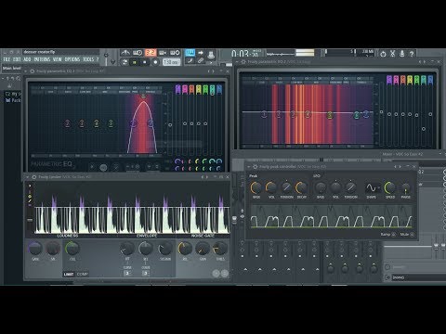Select teal band 6 token in right EQ graph
This screenshot has height=334, width=446.
[357, 115]
